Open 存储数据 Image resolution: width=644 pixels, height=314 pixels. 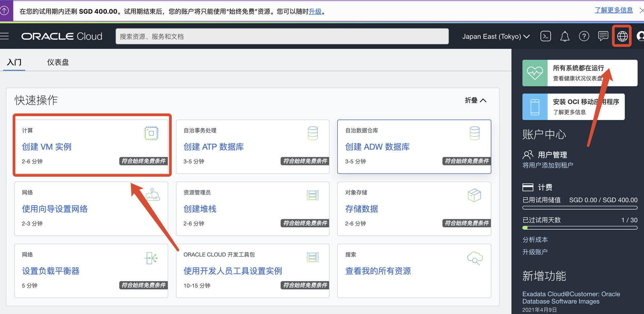click(x=362, y=209)
